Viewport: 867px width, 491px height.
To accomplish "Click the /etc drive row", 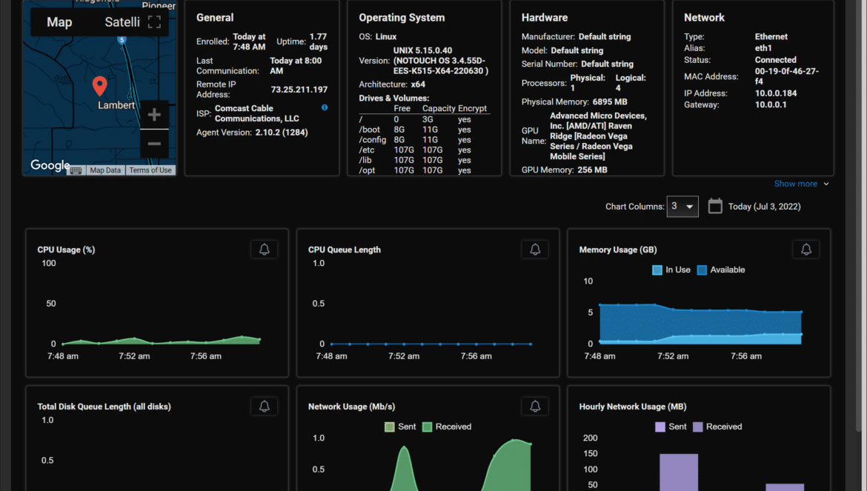I will point(424,150).
